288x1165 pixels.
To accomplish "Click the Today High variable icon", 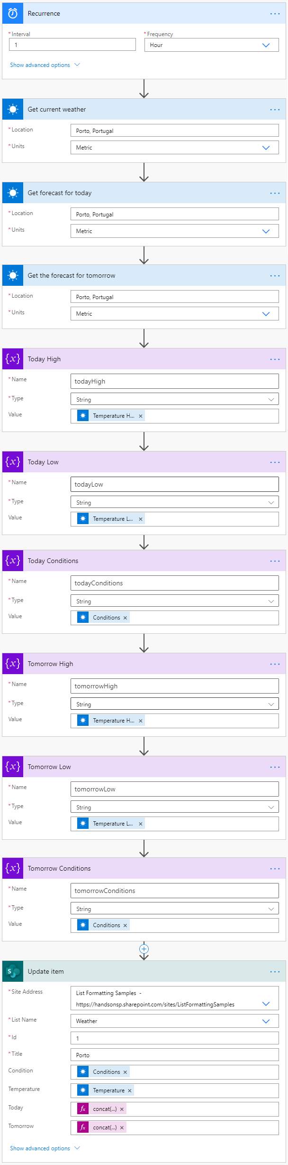I will 13,359.
